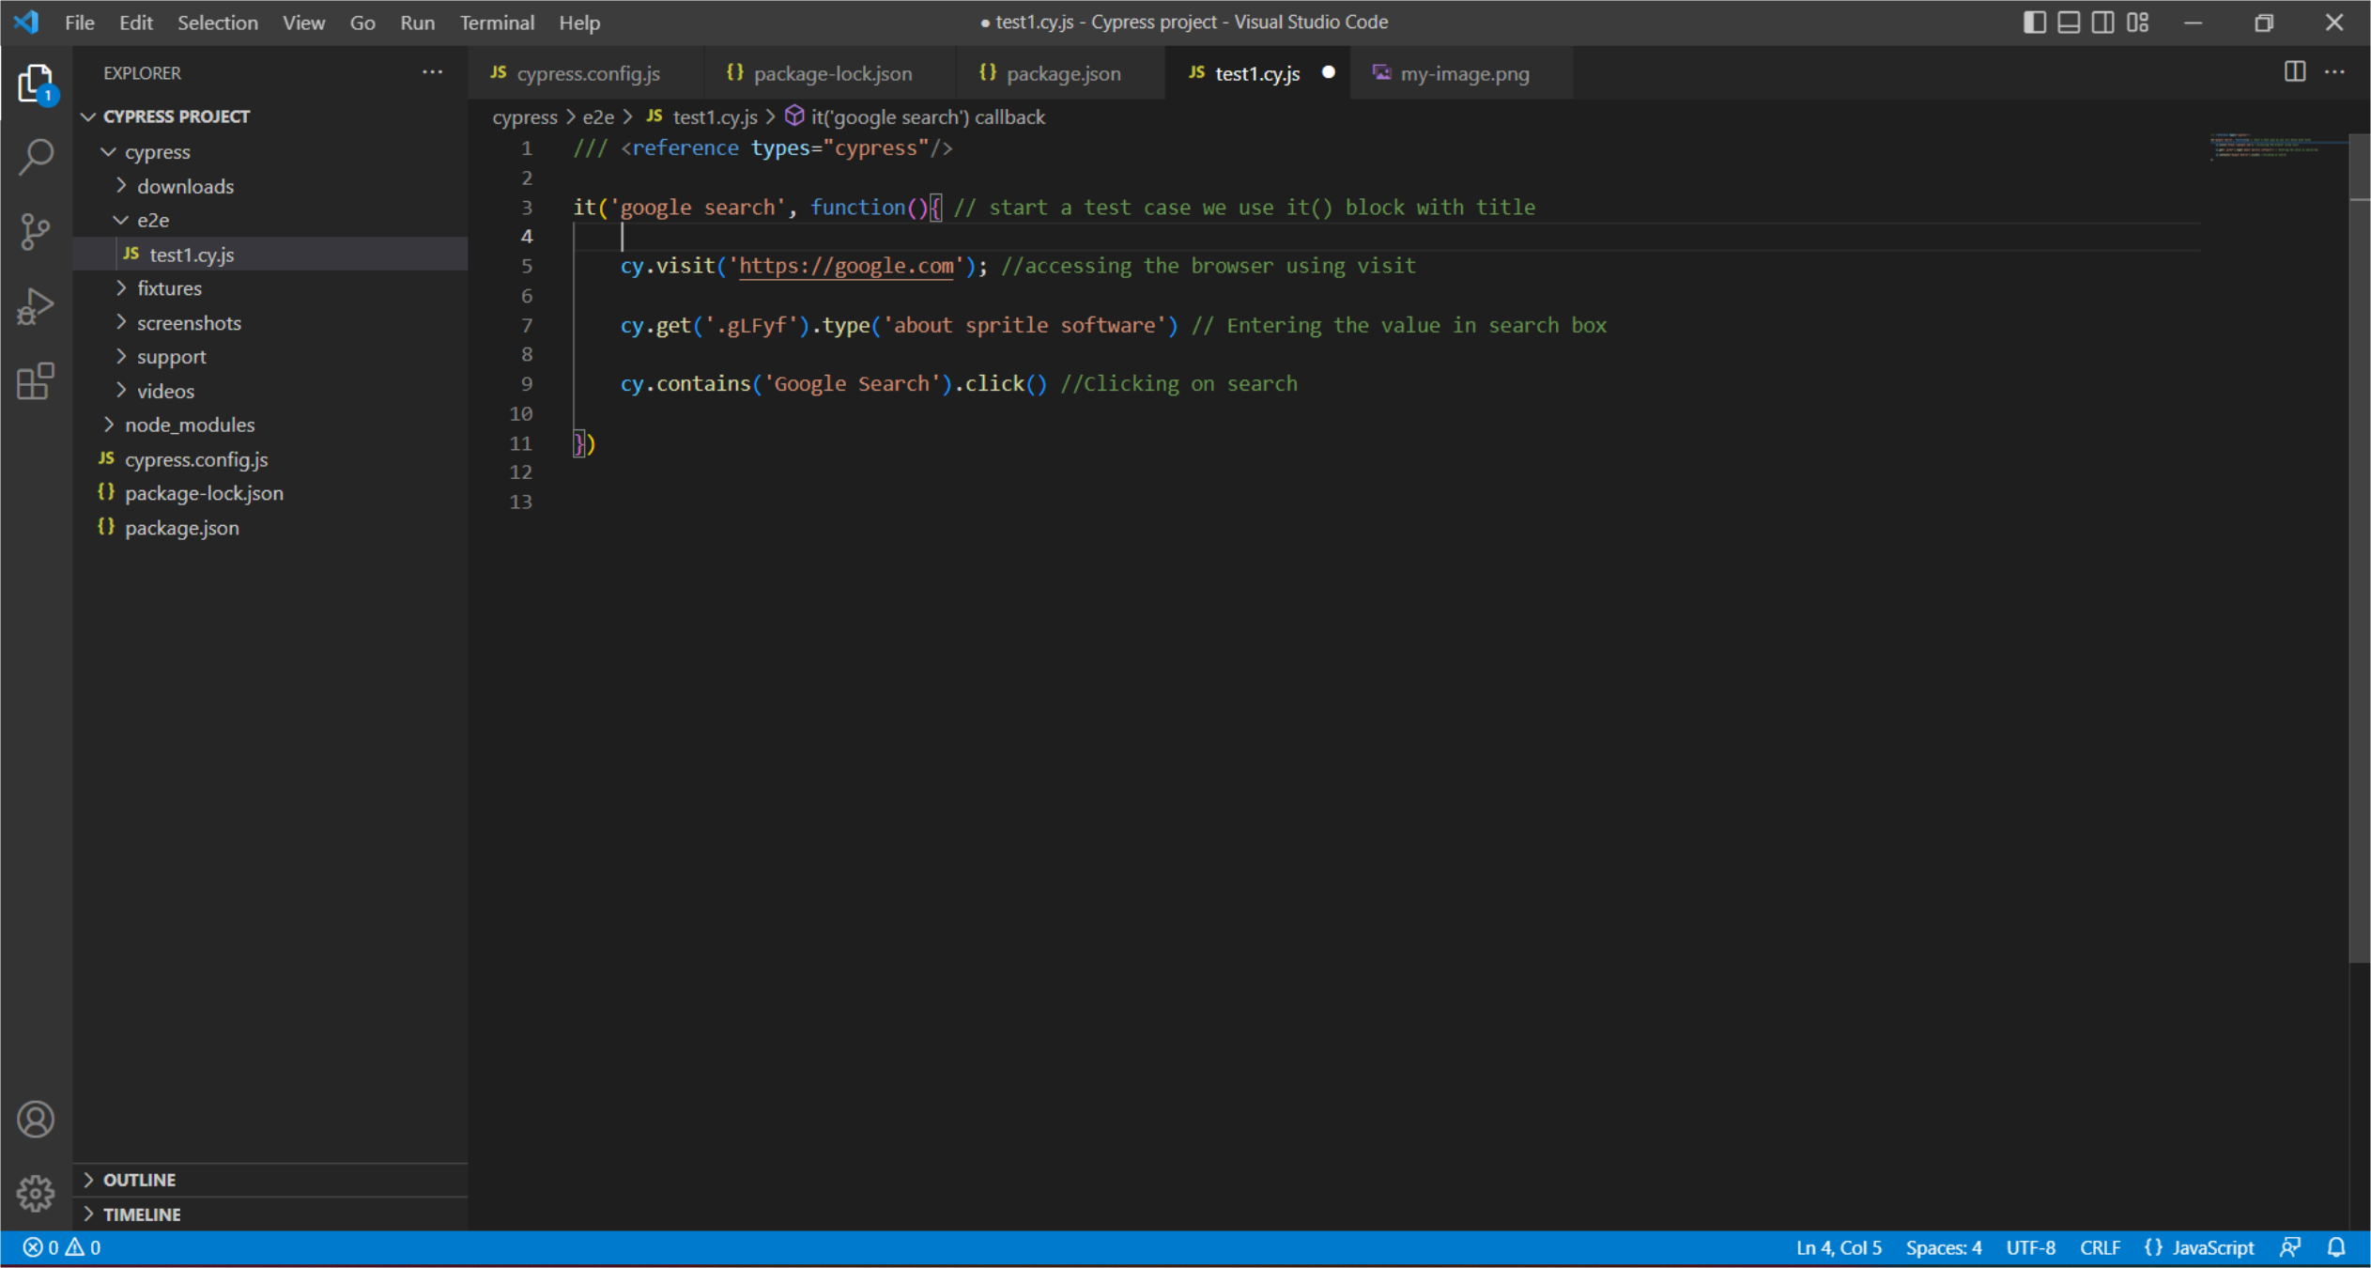Image resolution: width=2371 pixels, height=1268 pixels.
Task: Open Explorer Views and More Actions
Action: 432,72
